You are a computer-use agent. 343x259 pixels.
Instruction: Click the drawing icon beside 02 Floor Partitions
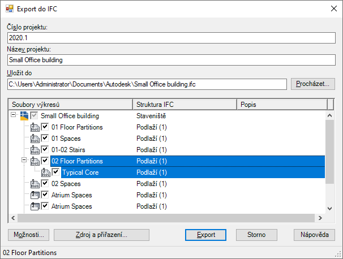click(35, 161)
